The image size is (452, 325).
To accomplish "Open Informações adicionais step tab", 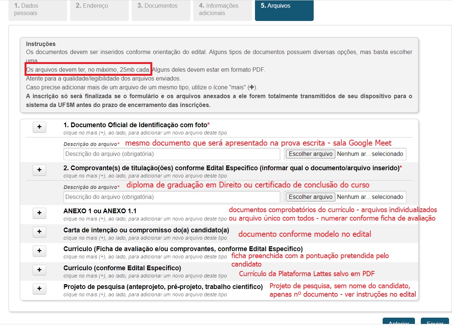I will click(223, 10).
